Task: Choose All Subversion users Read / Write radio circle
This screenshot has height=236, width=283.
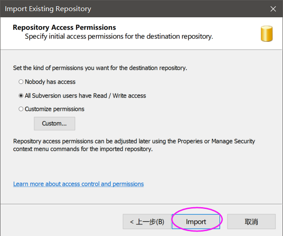Action: (21, 96)
